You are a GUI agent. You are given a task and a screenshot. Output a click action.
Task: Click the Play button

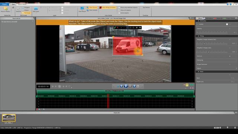[126, 86]
